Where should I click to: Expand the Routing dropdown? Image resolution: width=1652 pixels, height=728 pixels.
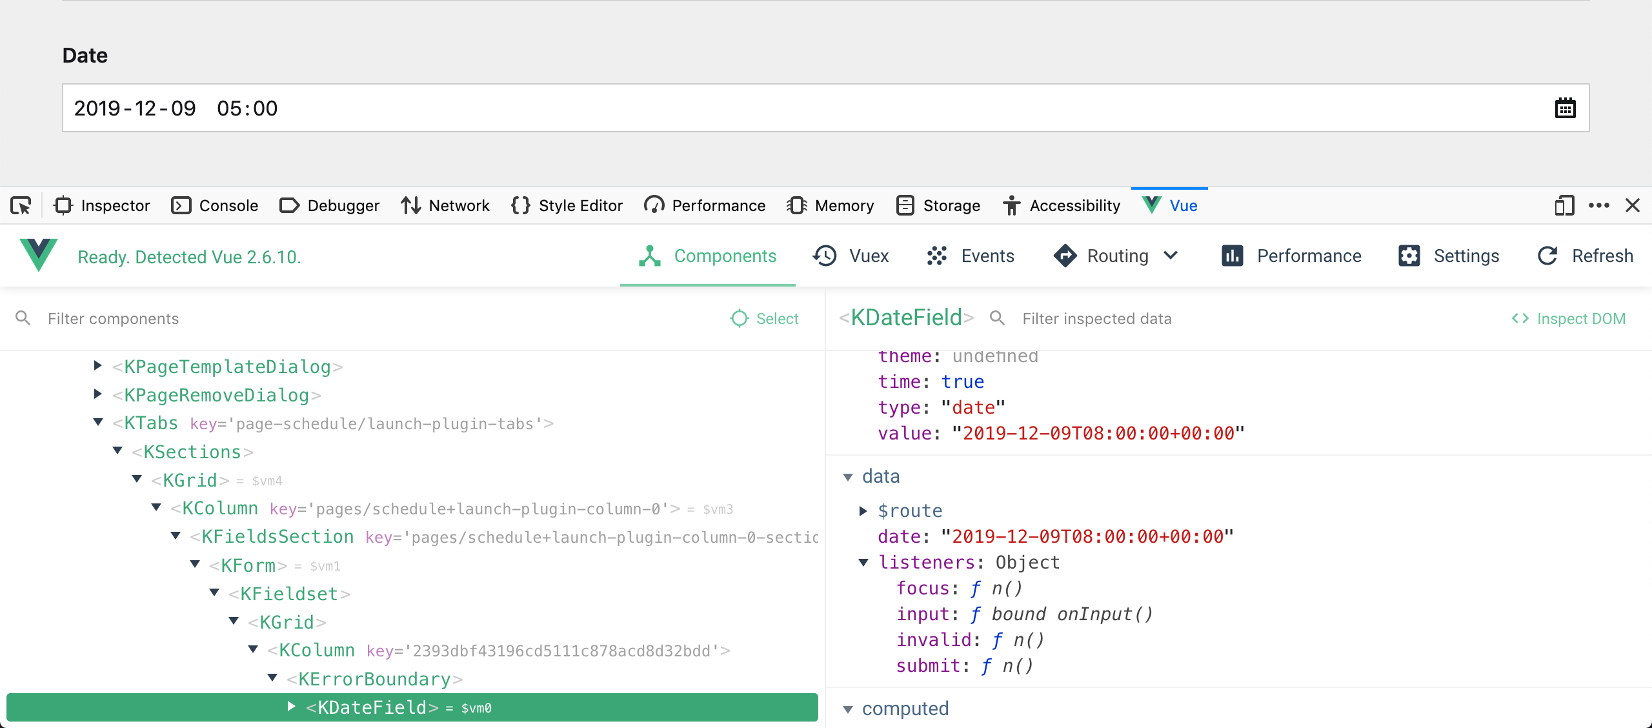pos(1171,256)
